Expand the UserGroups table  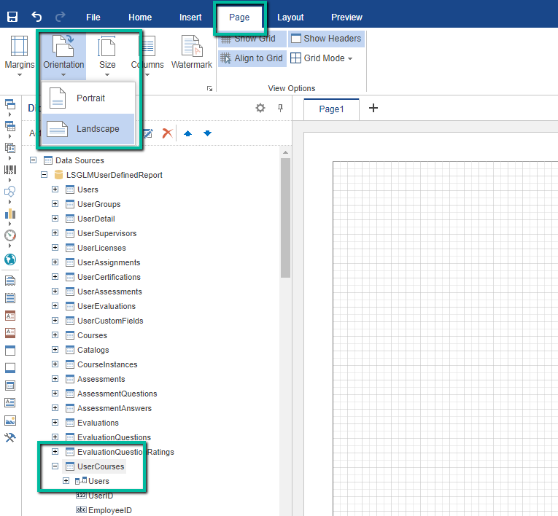click(55, 204)
